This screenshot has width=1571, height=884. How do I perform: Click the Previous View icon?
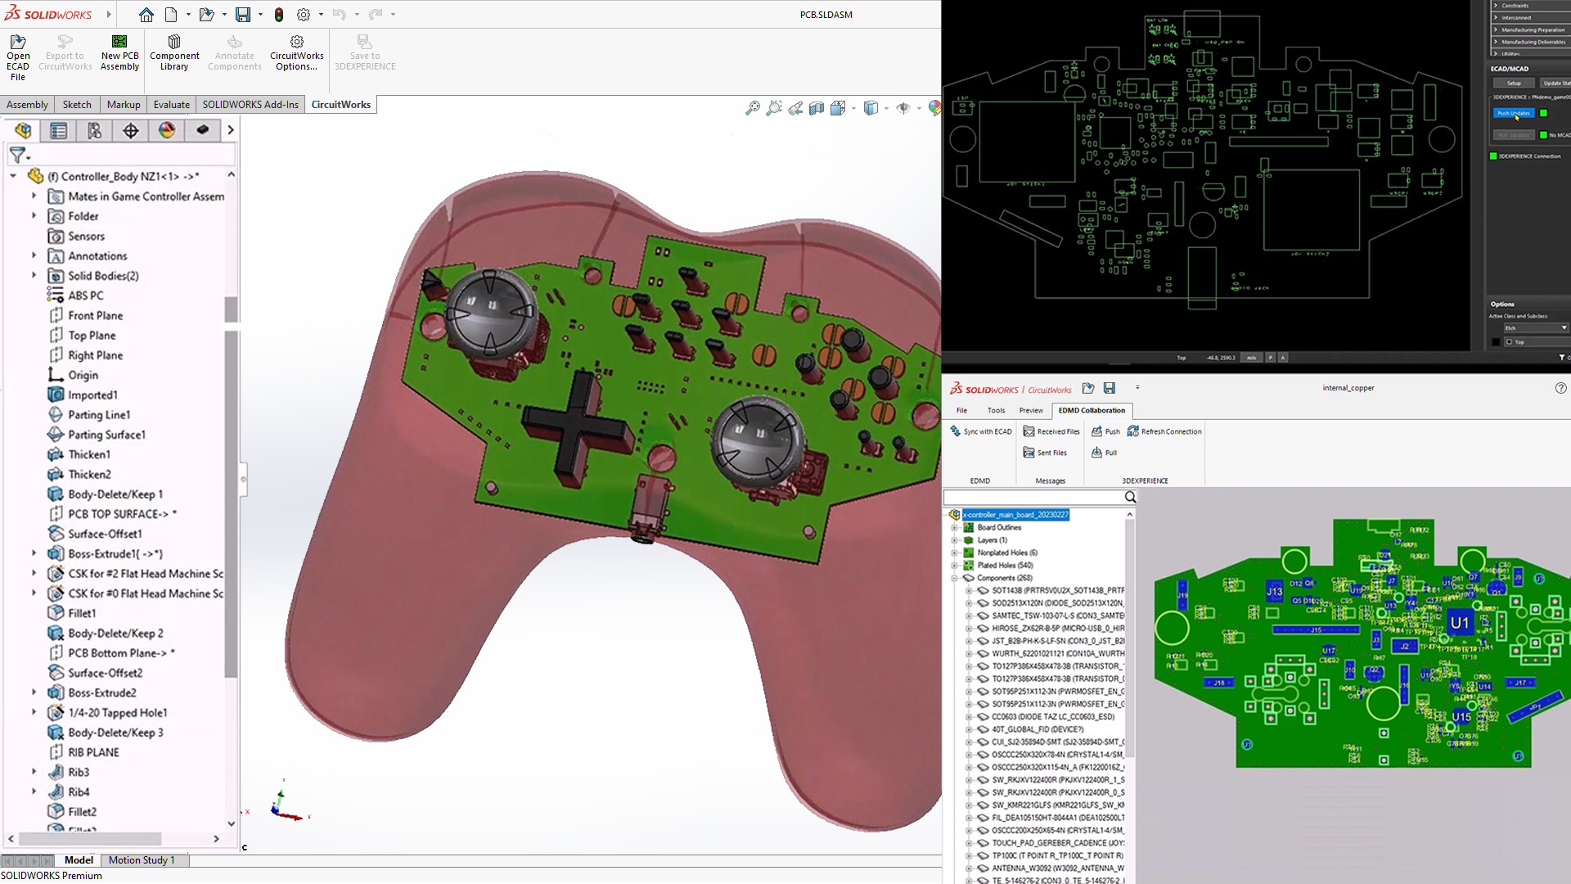[795, 108]
